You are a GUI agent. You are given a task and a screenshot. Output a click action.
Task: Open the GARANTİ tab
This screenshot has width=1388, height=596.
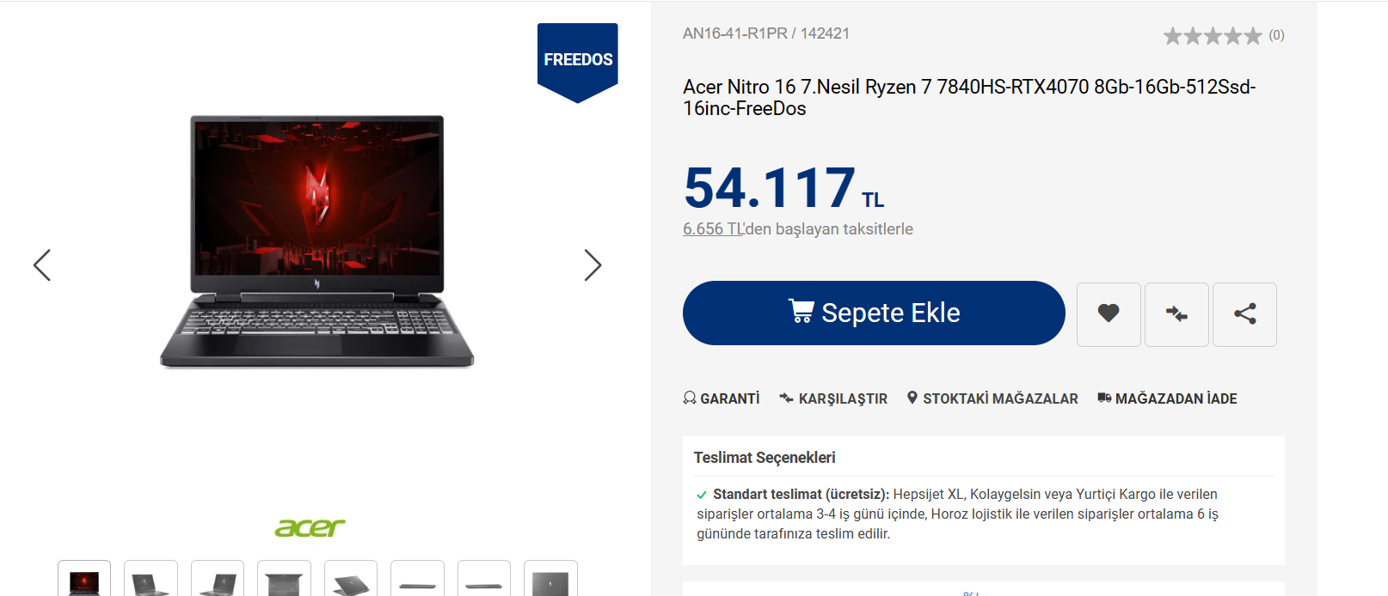(722, 398)
